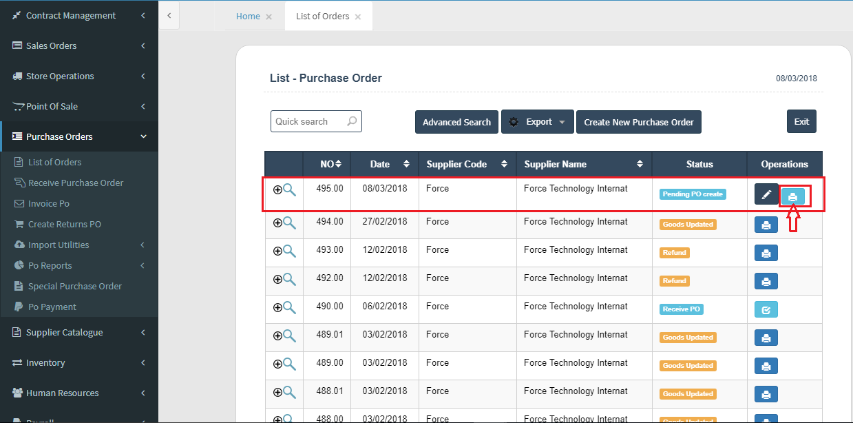Click the search magnifier in Quick search
The image size is (853, 423).
(352, 121)
